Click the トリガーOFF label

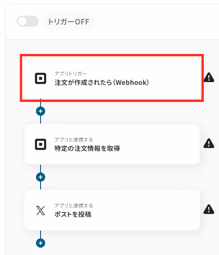(69, 22)
